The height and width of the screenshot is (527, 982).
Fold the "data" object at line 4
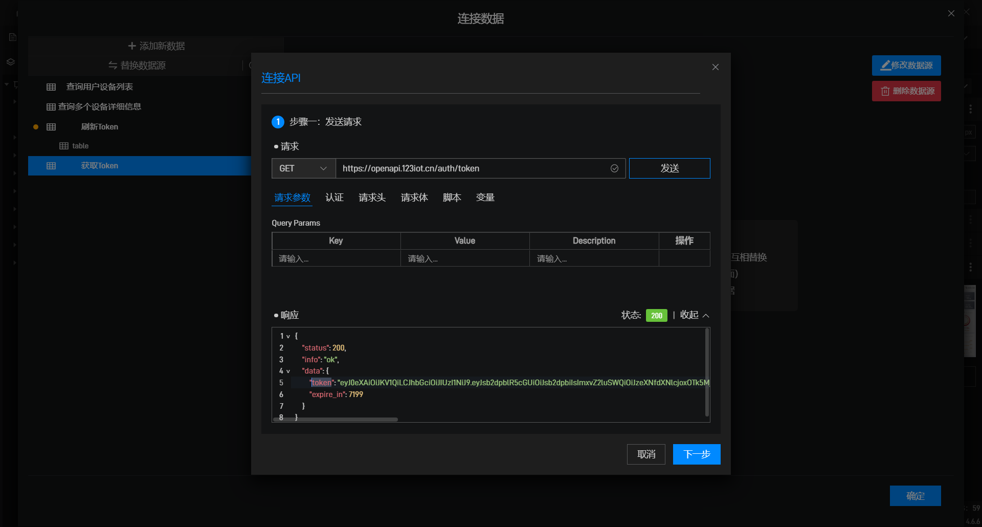[x=288, y=371]
